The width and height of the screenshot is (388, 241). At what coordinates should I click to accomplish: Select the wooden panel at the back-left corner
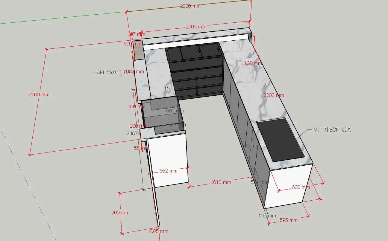point(138,51)
